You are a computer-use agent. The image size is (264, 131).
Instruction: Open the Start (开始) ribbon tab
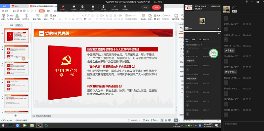pos(42,11)
